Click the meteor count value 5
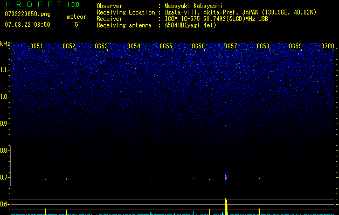This screenshot has width=339, height=215. [x=76, y=25]
